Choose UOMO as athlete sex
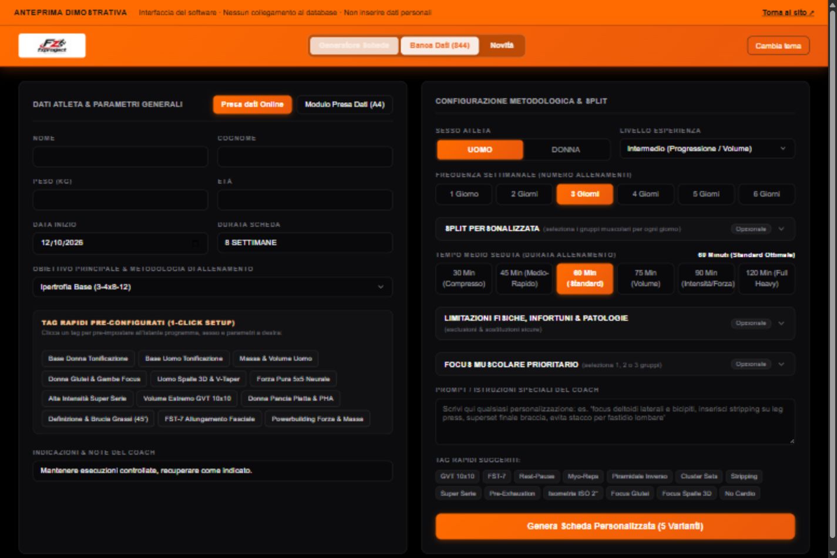The image size is (837, 558). [x=480, y=150]
